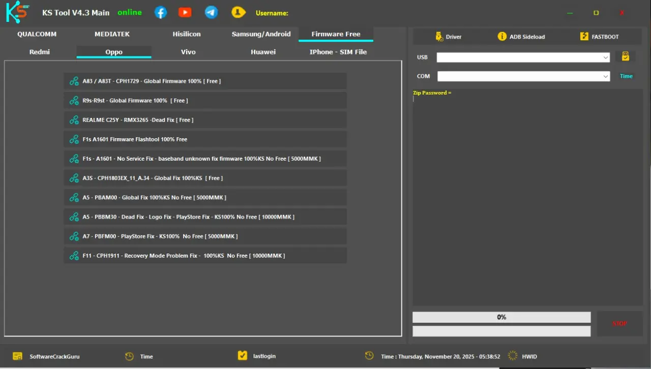The width and height of the screenshot is (651, 369).
Task: Click the clock icon beside Time label
Action: coord(130,356)
